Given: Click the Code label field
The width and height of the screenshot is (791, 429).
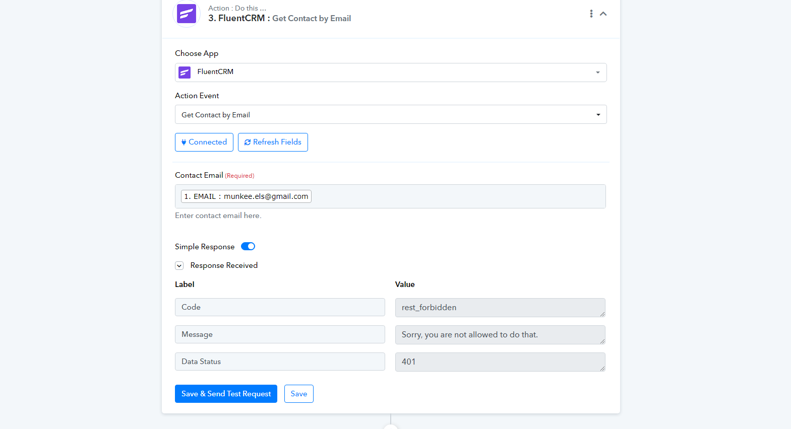Looking at the screenshot, I should click(280, 307).
